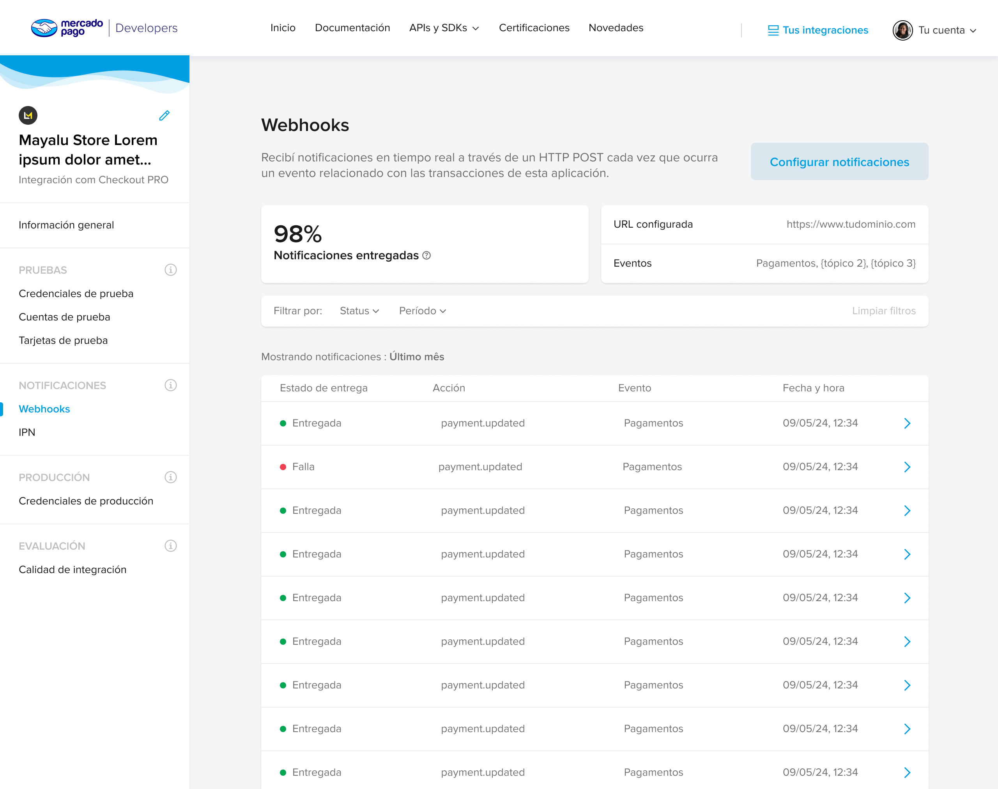Open Credenciales de producción

(86, 501)
